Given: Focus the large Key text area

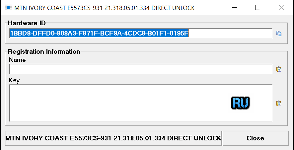Looking at the screenshot, I should 141,103.
